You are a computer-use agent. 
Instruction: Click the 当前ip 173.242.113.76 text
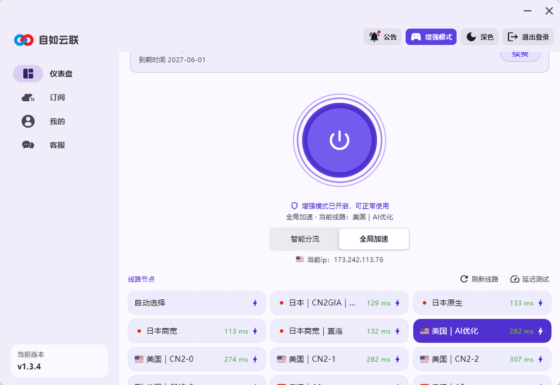pos(345,260)
